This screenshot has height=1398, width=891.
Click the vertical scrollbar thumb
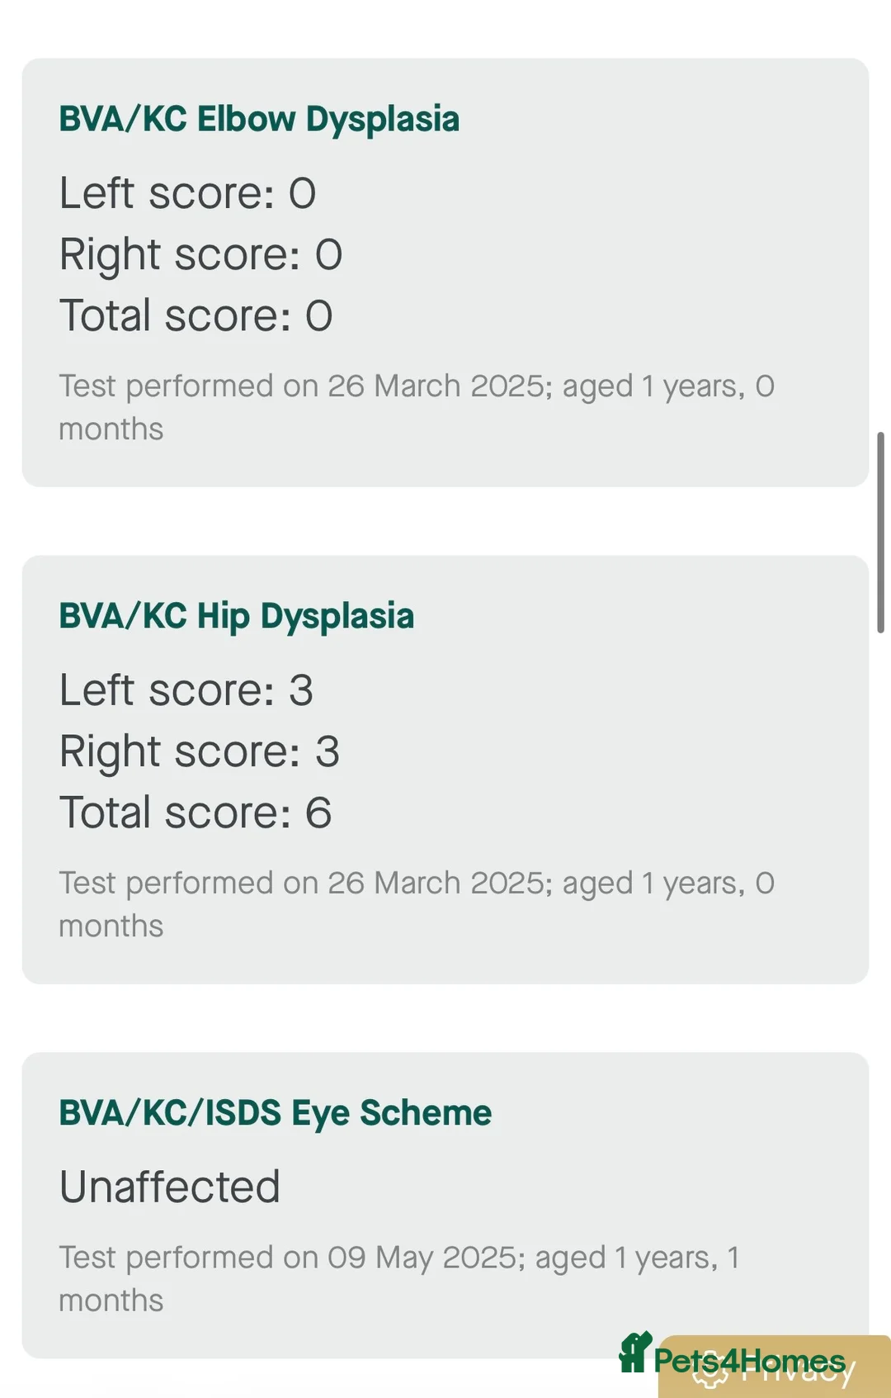coord(880,532)
